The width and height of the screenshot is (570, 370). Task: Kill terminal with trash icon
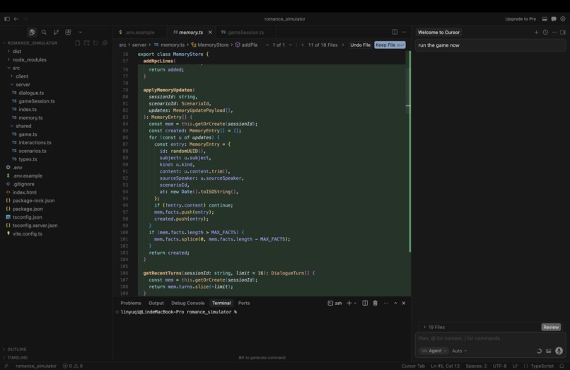pos(375,303)
